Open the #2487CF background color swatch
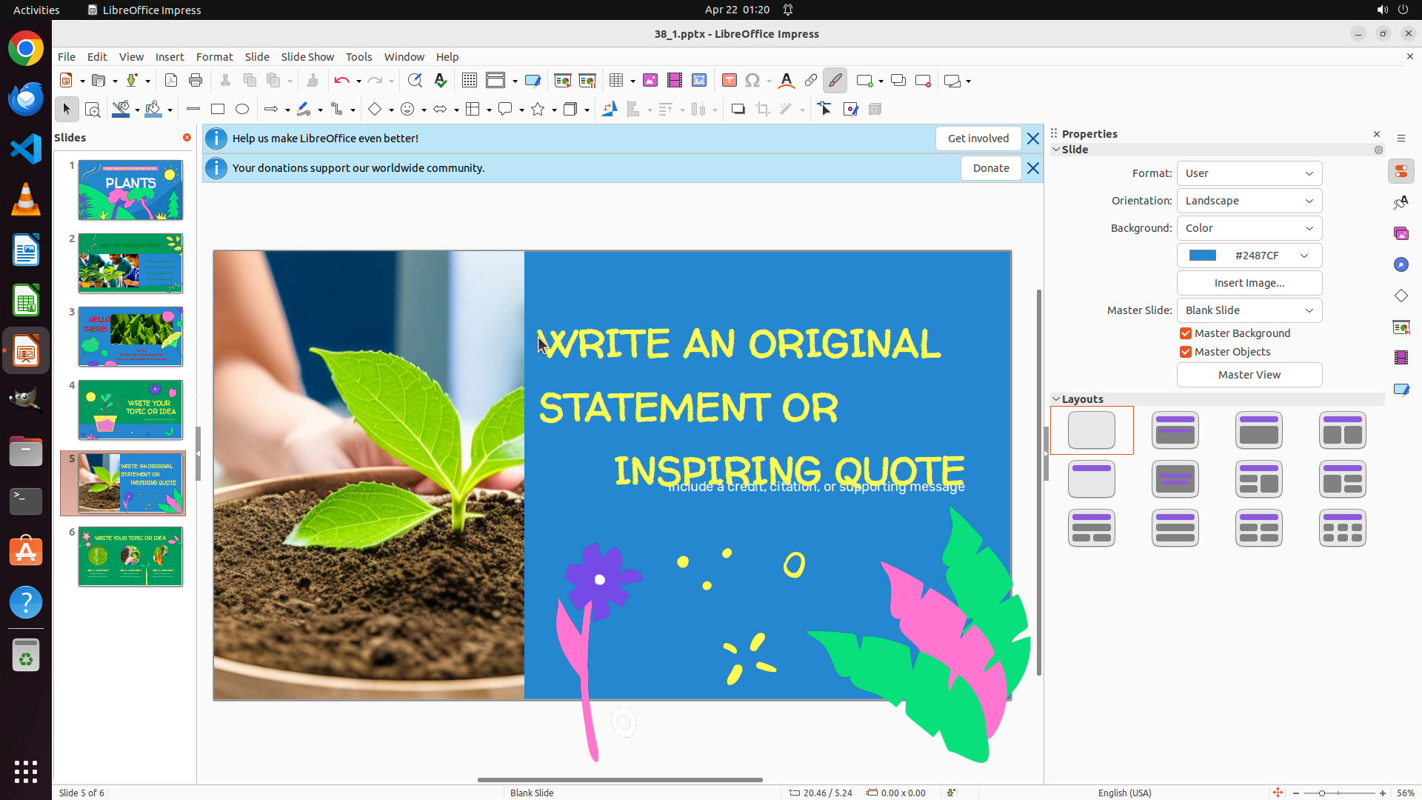 point(1249,256)
